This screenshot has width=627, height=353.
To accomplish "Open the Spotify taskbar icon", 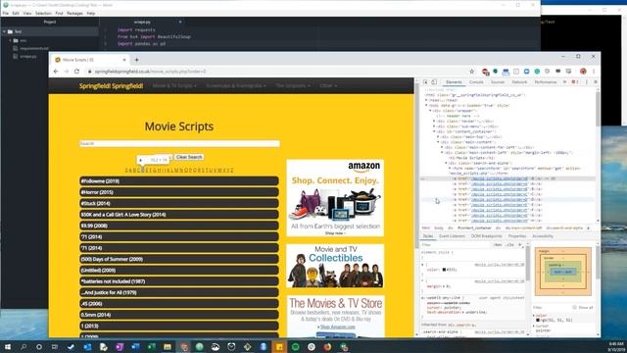I will [296, 346].
